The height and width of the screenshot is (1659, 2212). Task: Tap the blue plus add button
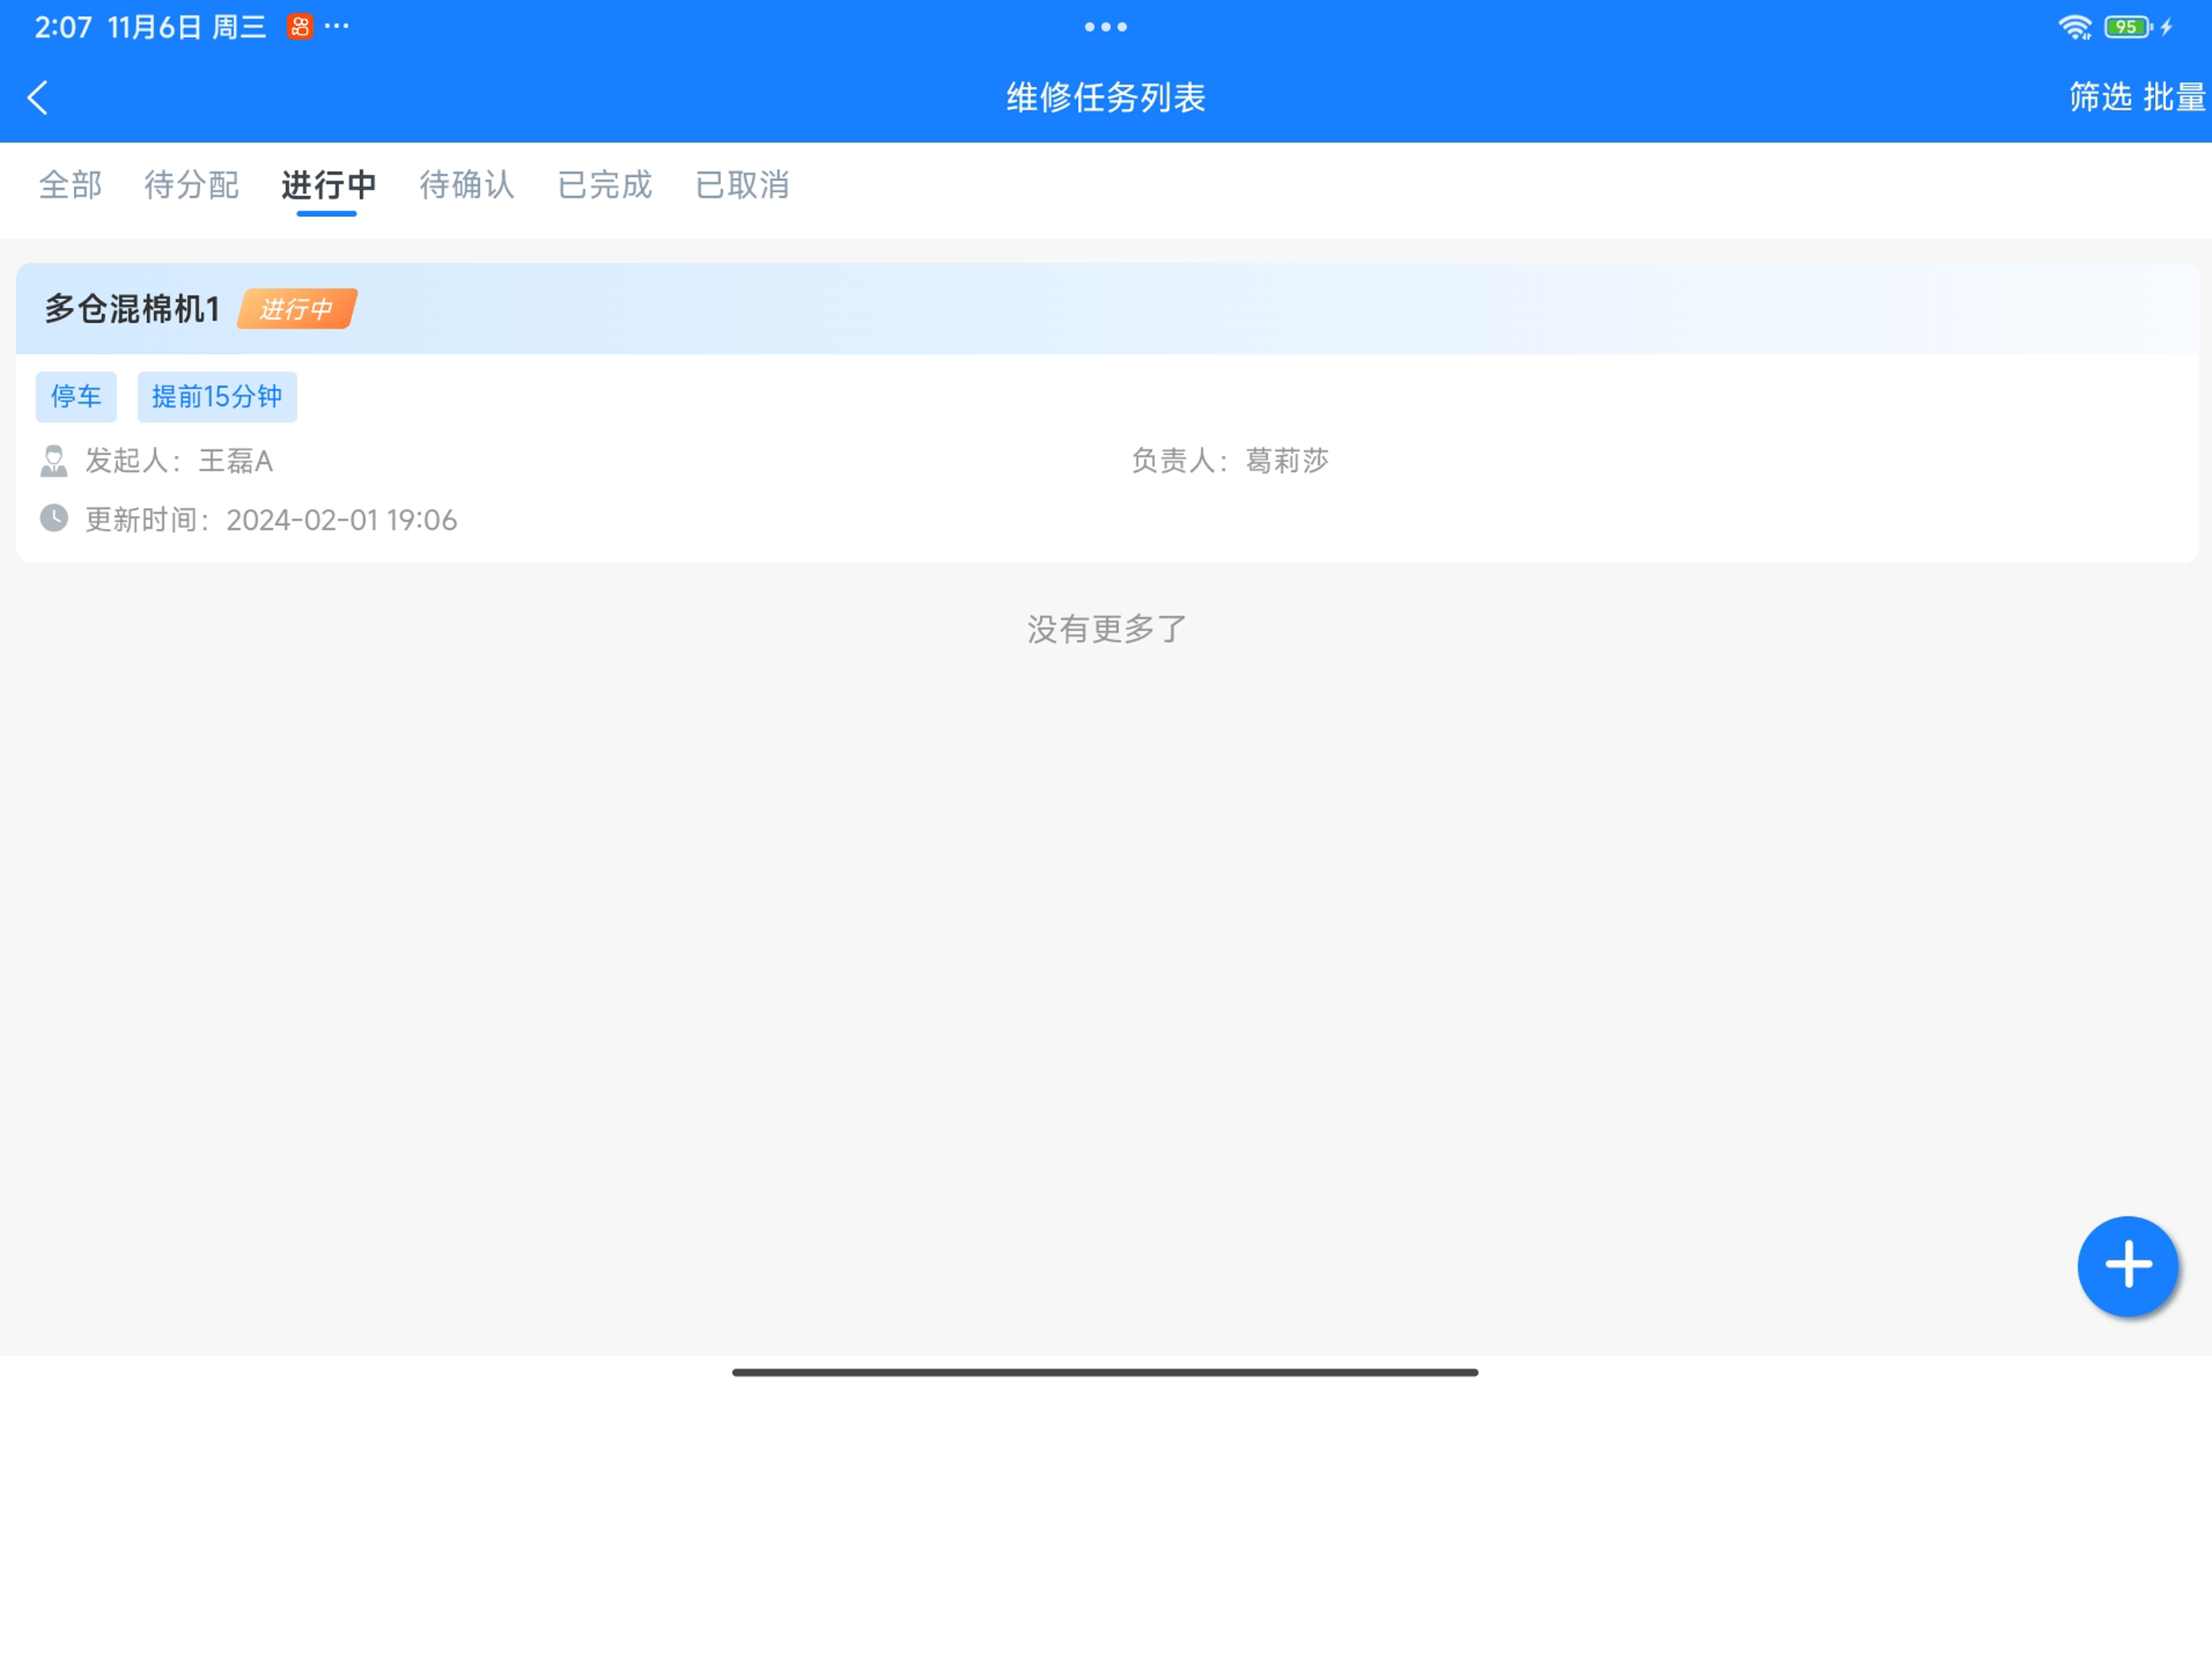coord(2128,1265)
